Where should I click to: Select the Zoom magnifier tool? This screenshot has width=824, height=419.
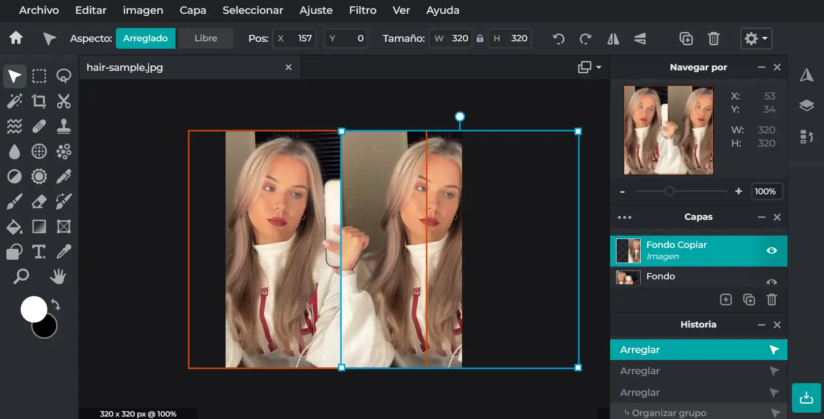[x=21, y=276]
